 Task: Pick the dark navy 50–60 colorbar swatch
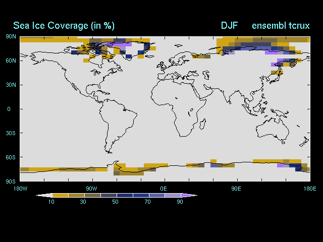pos(125,195)
